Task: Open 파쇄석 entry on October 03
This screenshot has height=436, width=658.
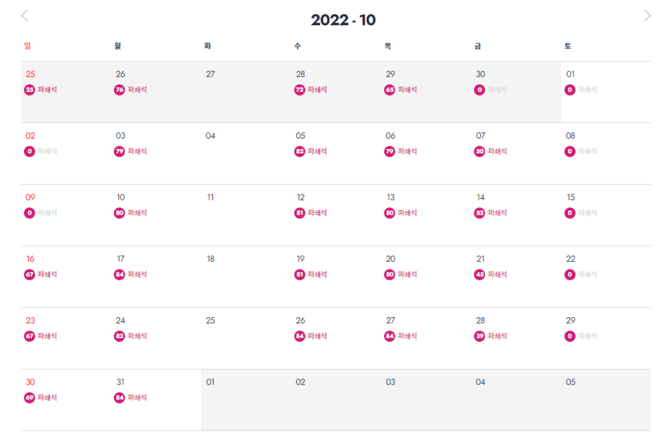Action: (x=137, y=151)
